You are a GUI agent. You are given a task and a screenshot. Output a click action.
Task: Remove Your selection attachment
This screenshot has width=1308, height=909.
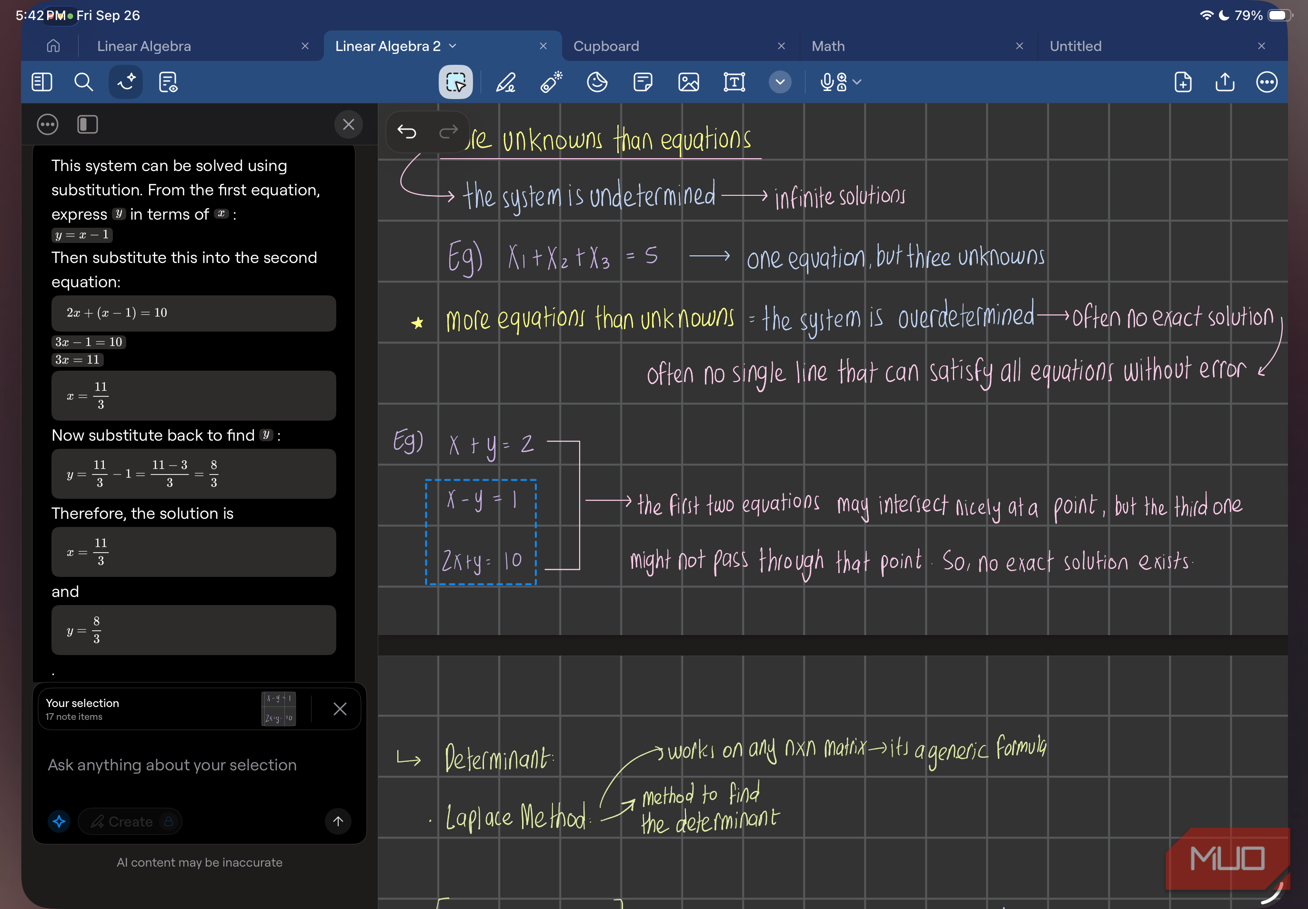(340, 708)
